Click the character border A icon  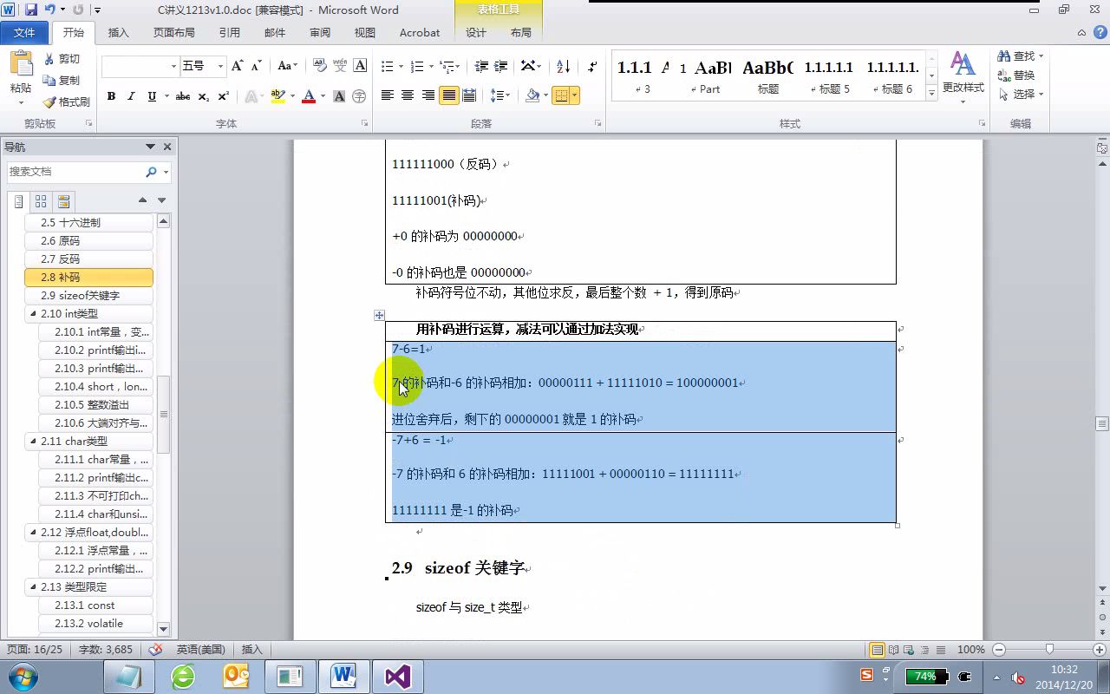tap(360, 66)
